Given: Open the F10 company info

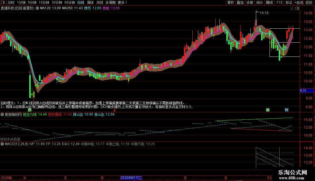Looking at the screenshot, I should coord(279,3).
